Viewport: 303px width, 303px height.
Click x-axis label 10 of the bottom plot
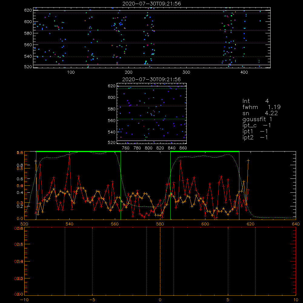(296, 300)
